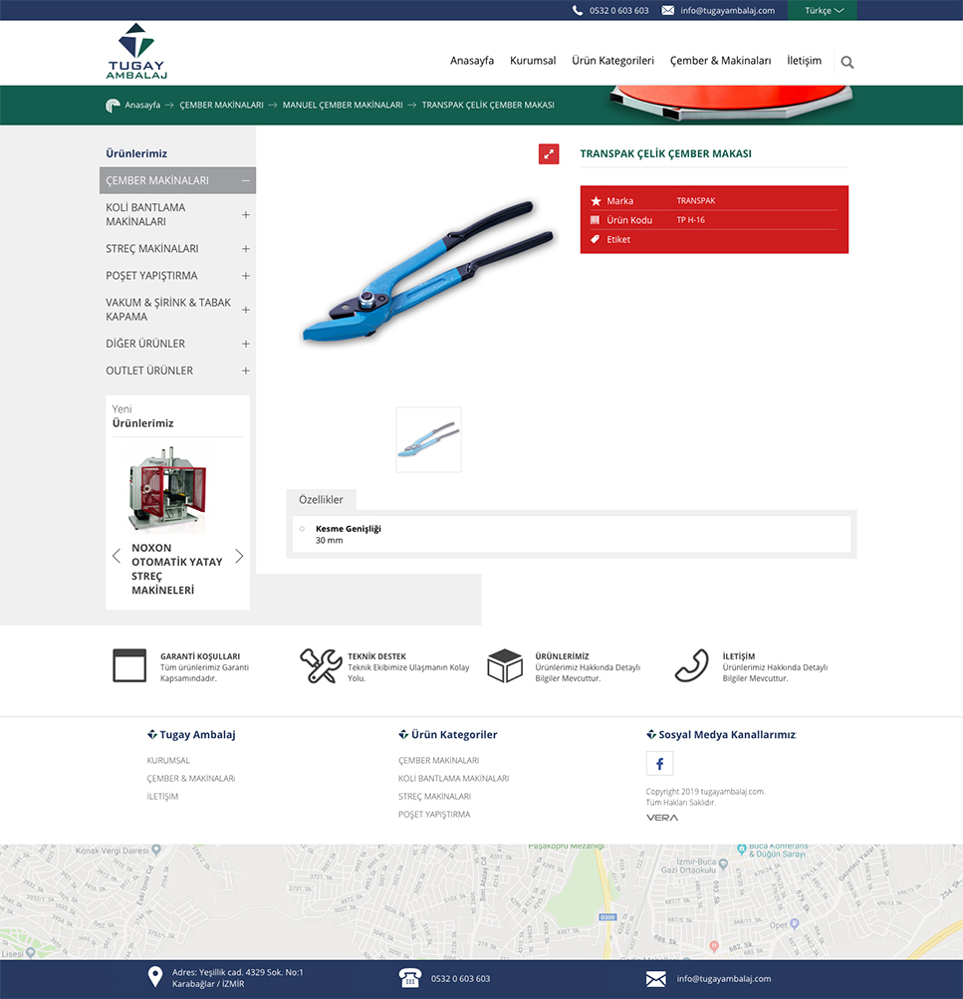Go to Anasayfa breadcrumb link
Viewport: 963px width, 999px height.
(x=142, y=106)
